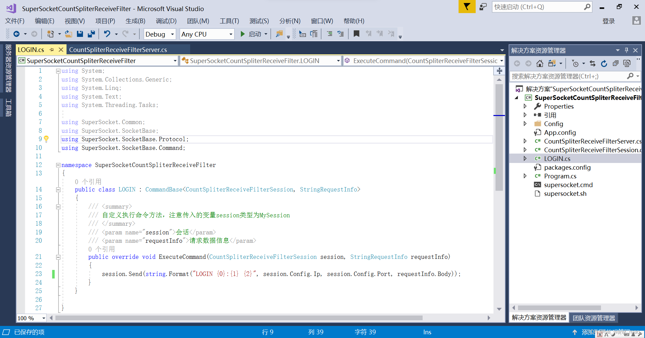The height and width of the screenshot is (338, 645).
Task: Click the Show All Files icon
Action: 627,63
